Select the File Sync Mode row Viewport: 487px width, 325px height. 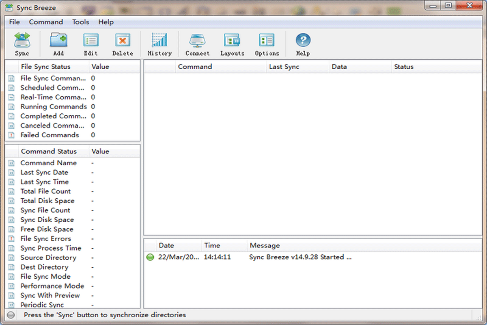[x=73, y=277]
